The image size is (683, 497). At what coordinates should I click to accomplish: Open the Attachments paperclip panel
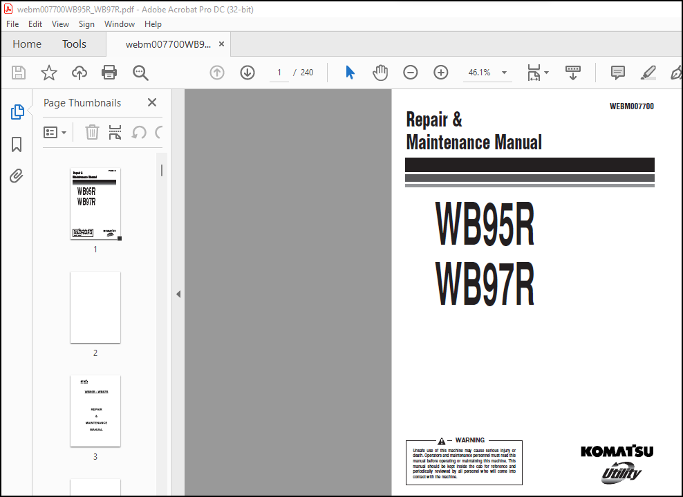[x=17, y=176]
